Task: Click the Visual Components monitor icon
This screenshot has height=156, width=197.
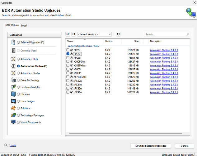Action: [13, 122]
